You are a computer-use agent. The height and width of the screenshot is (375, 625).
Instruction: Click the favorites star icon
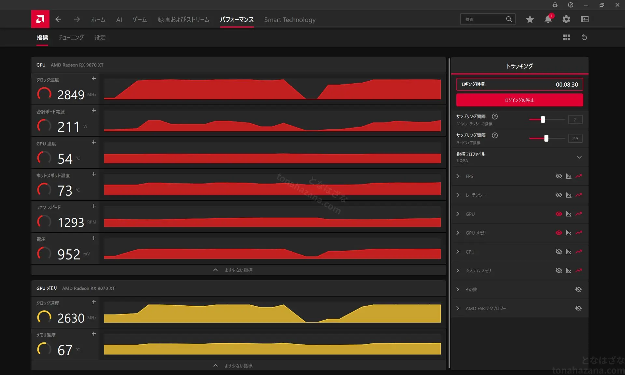click(x=530, y=19)
